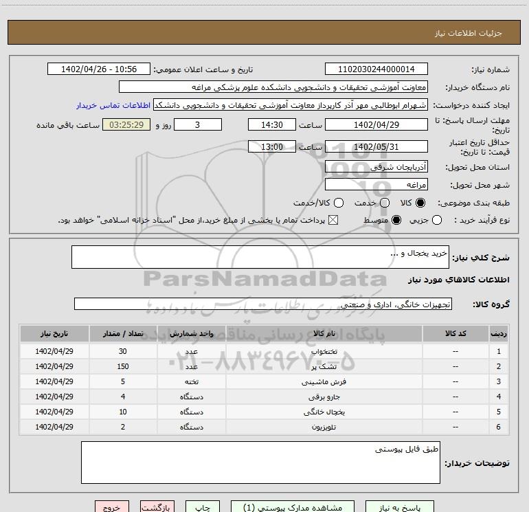Click the request creator name field
Image resolution: width=529 pixels, height=512 pixels.
(x=291, y=105)
